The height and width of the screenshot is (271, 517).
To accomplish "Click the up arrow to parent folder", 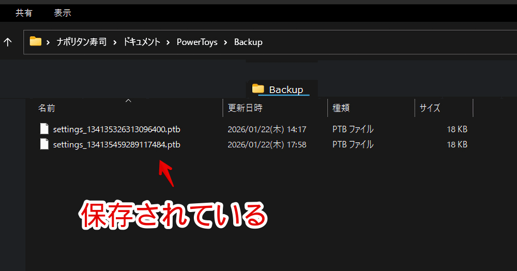I will pos(8,42).
